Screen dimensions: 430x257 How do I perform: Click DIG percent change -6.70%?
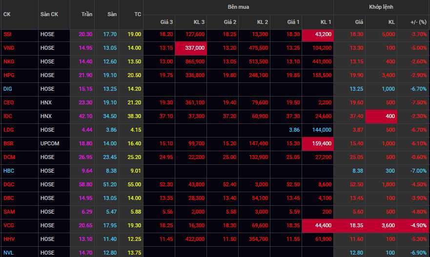coord(418,89)
